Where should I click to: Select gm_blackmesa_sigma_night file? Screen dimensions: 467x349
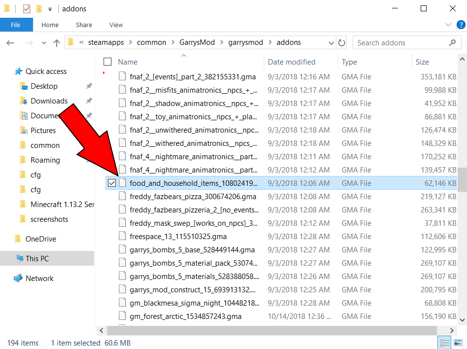(194, 303)
